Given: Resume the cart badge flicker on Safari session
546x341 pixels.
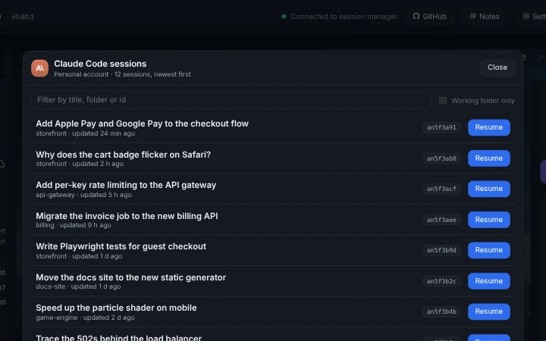Looking at the screenshot, I should click(489, 158).
